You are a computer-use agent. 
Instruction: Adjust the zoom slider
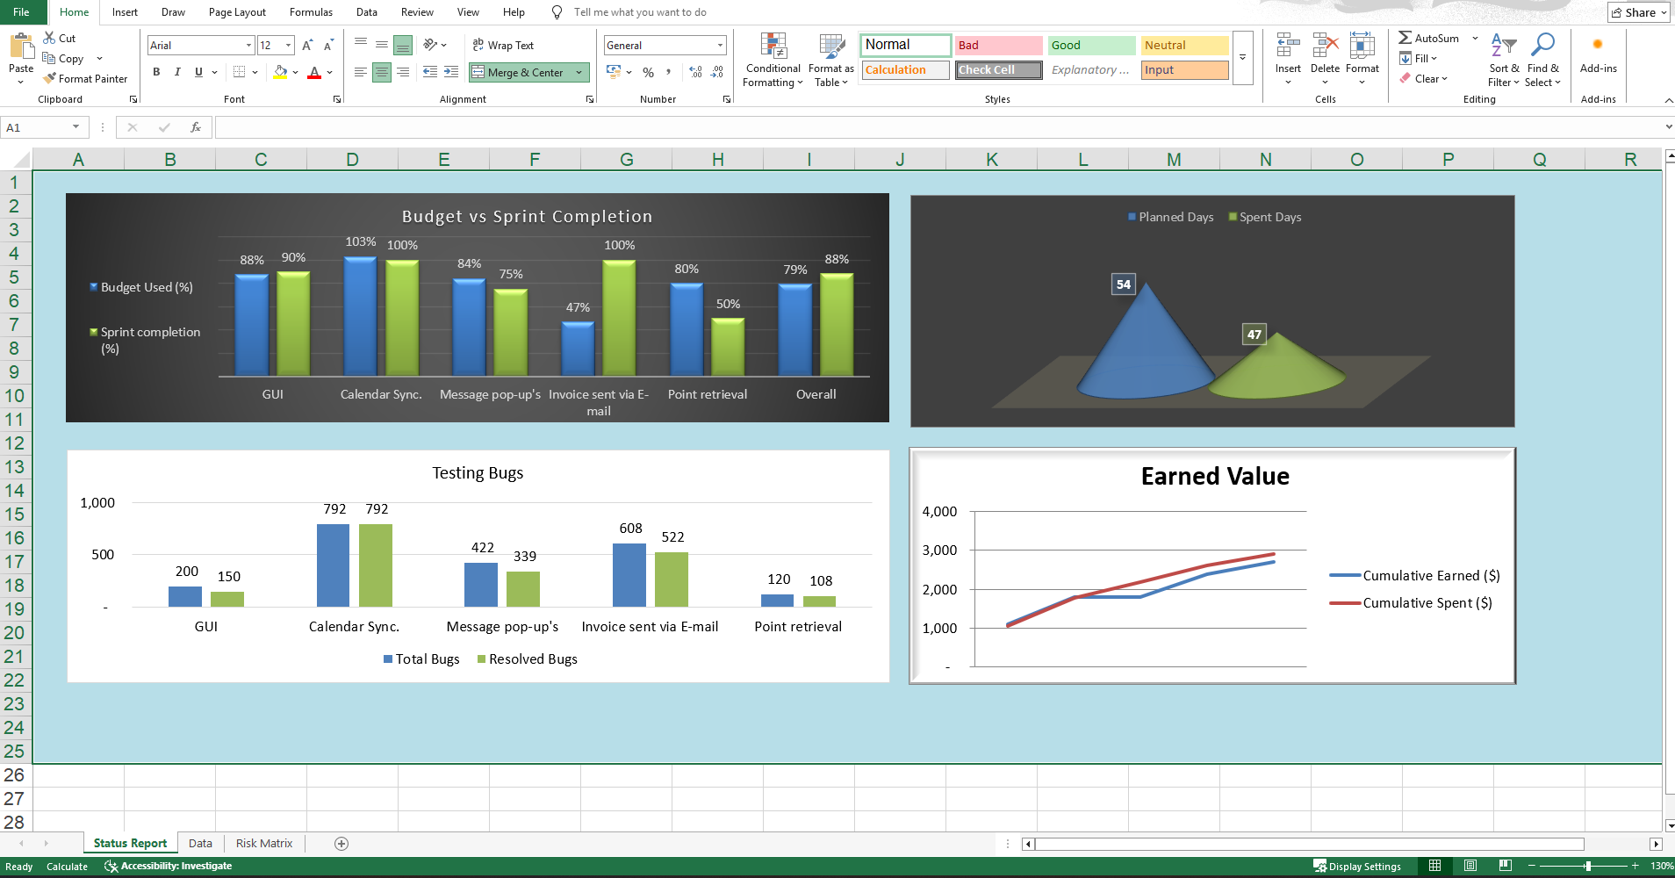(1587, 866)
